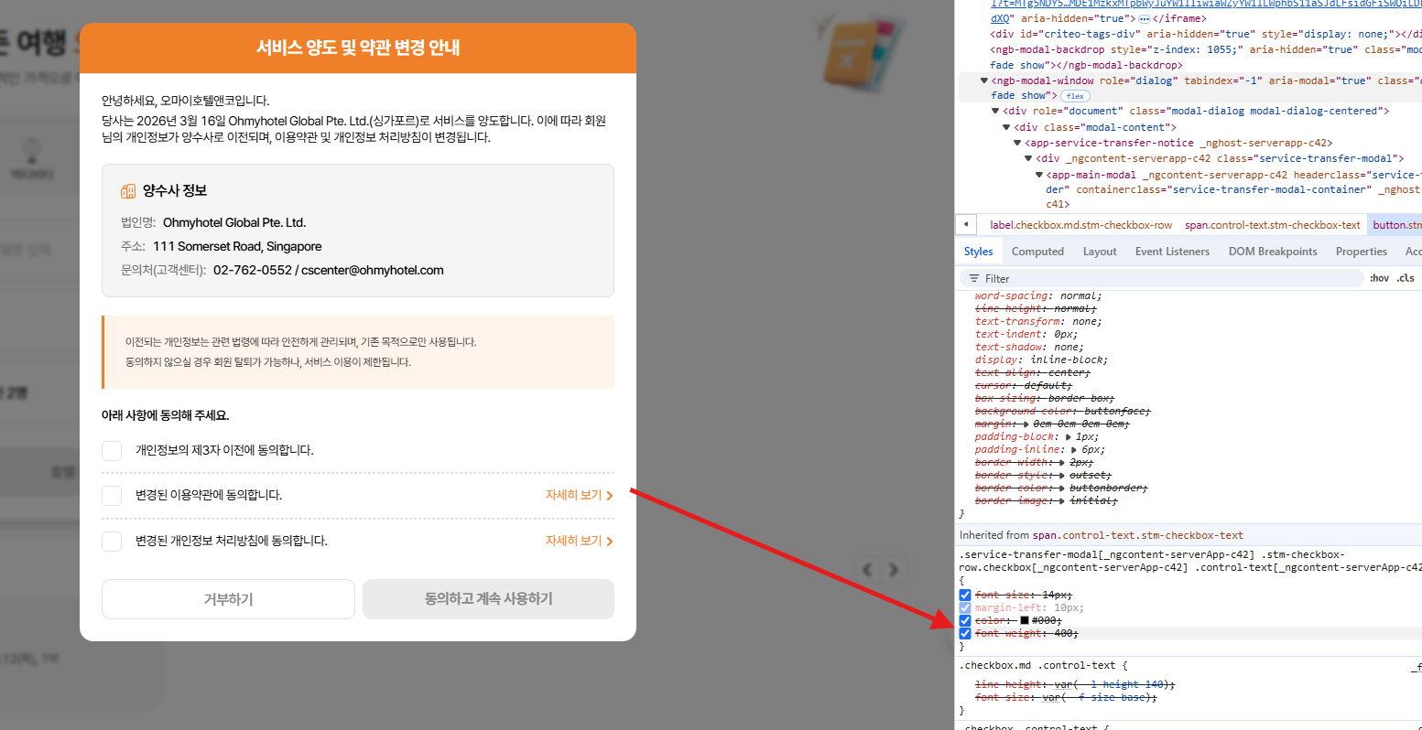Expand the border-image shorthand triangle
This screenshot has height=730, width=1422.
[1062, 501]
